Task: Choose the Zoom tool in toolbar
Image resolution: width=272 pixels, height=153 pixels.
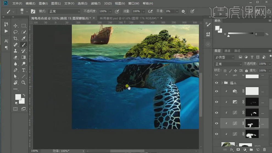Action: tap(24, 83)
